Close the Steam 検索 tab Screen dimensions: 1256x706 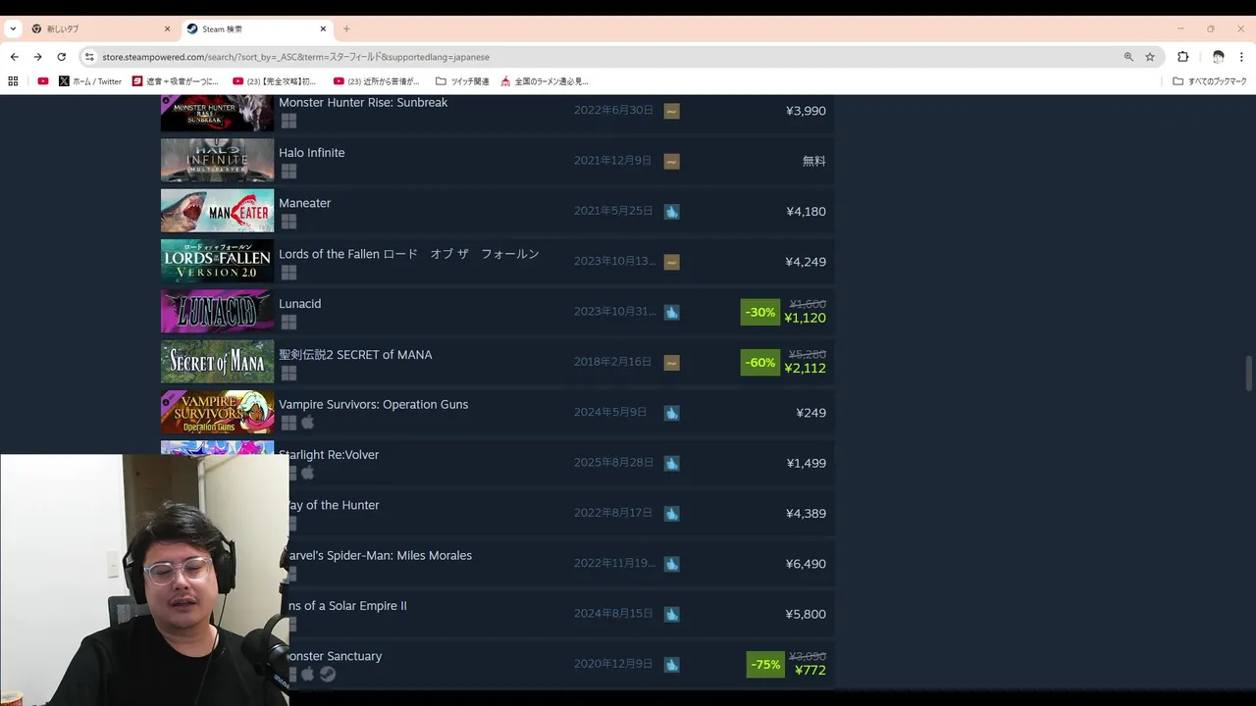click(323, 29)
